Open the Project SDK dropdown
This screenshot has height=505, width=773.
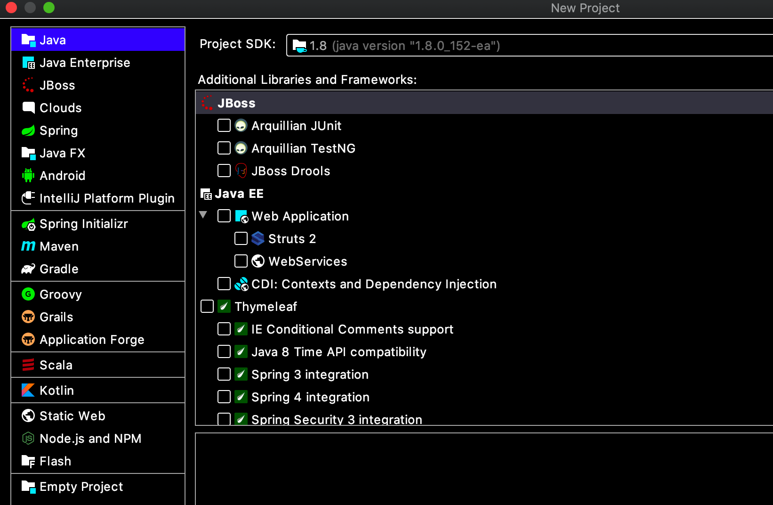(530, 45)
